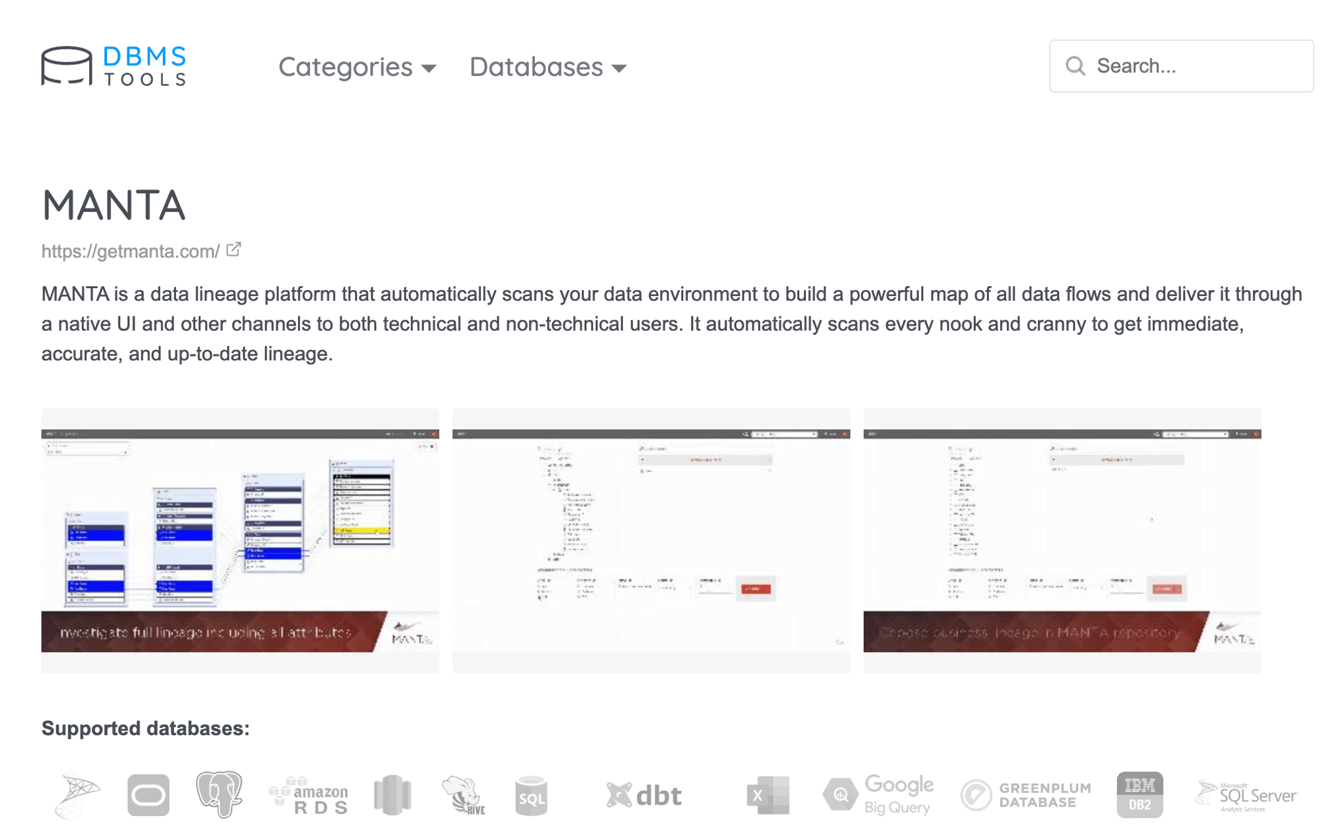Open the Categories menu
This screenshot has width=1344, height=833.
(x=348, y=66)
